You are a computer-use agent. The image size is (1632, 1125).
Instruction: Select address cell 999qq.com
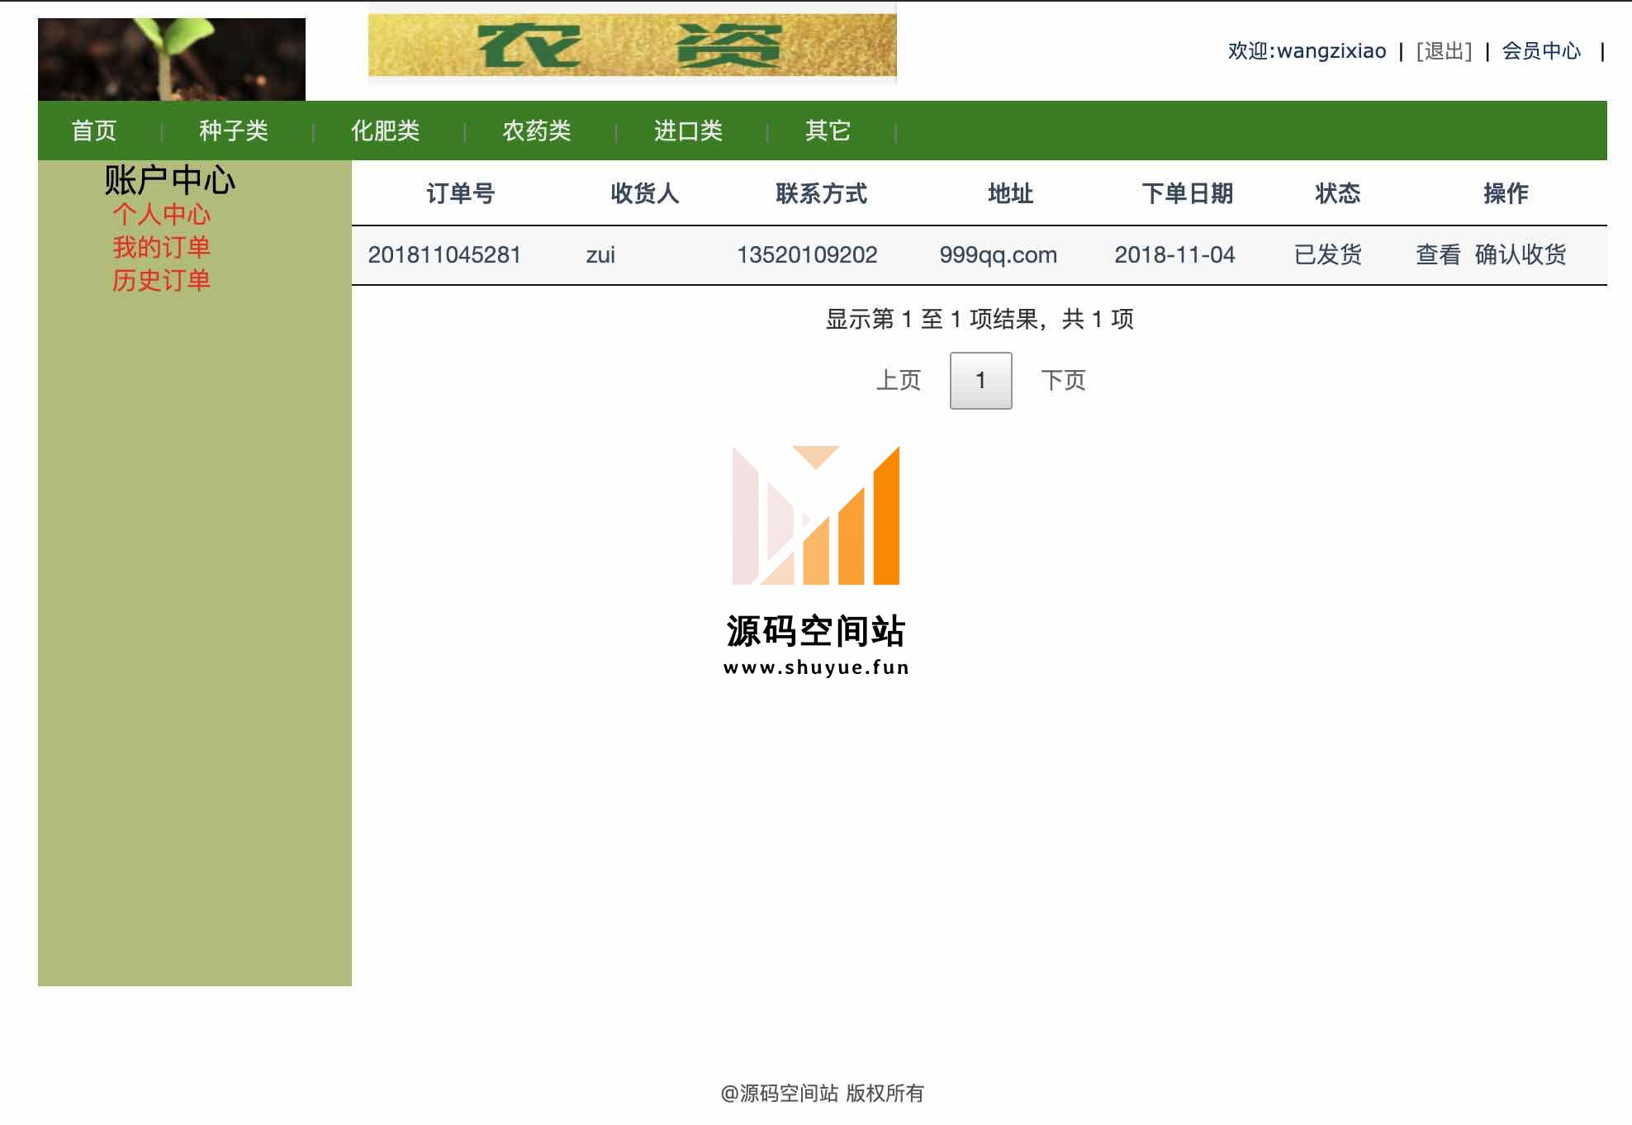coord(999,254)
